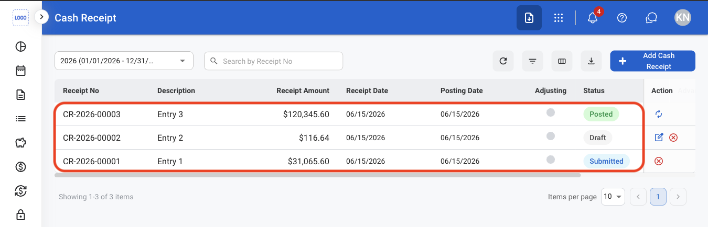Viewport: 708px width, 227px height.
Task: Click the Posted status badge
Action: point(601,114)
